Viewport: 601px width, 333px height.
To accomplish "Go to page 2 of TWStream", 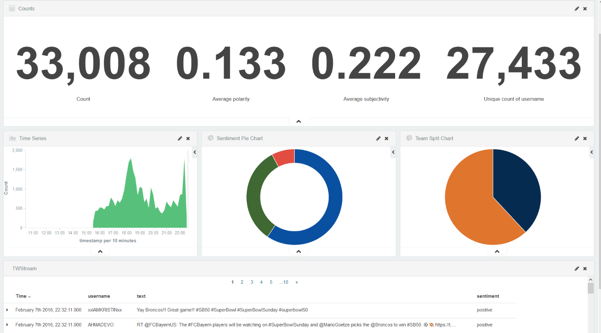I will (x=242, y=282).
